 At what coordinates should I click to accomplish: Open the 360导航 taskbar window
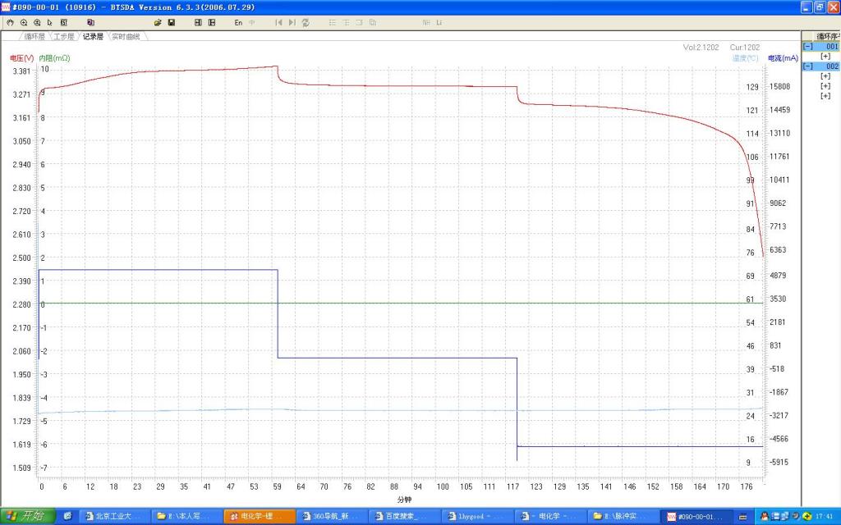[330, 516]
